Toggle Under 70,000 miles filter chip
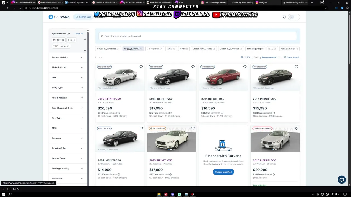This screenshot has height=197, width=351. coord(204,49)
